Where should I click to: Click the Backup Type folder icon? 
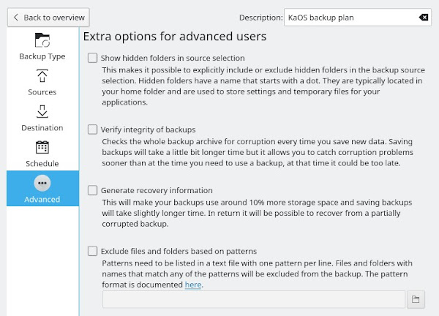pyautogui.click(x=42, y=40)
